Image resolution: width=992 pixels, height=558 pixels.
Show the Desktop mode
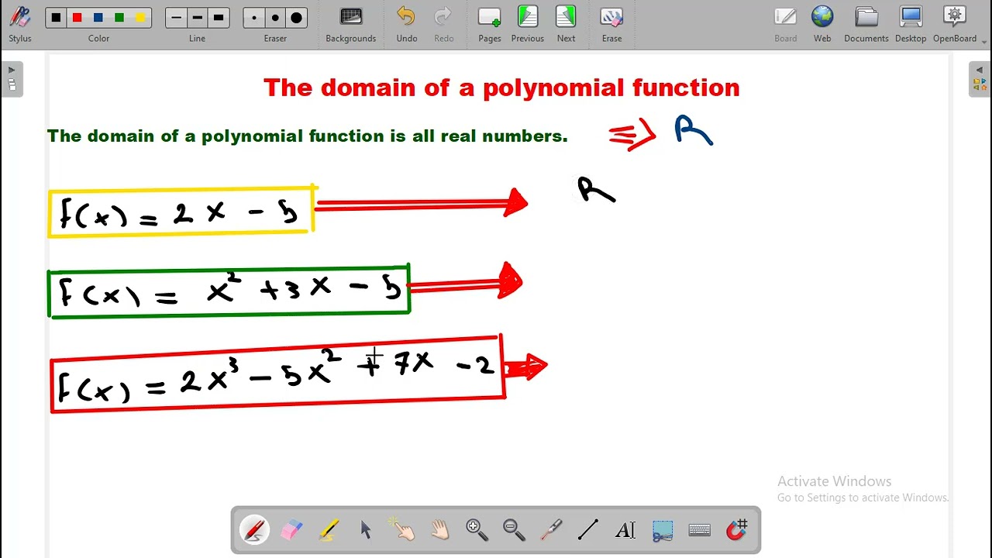pos(911,24)
